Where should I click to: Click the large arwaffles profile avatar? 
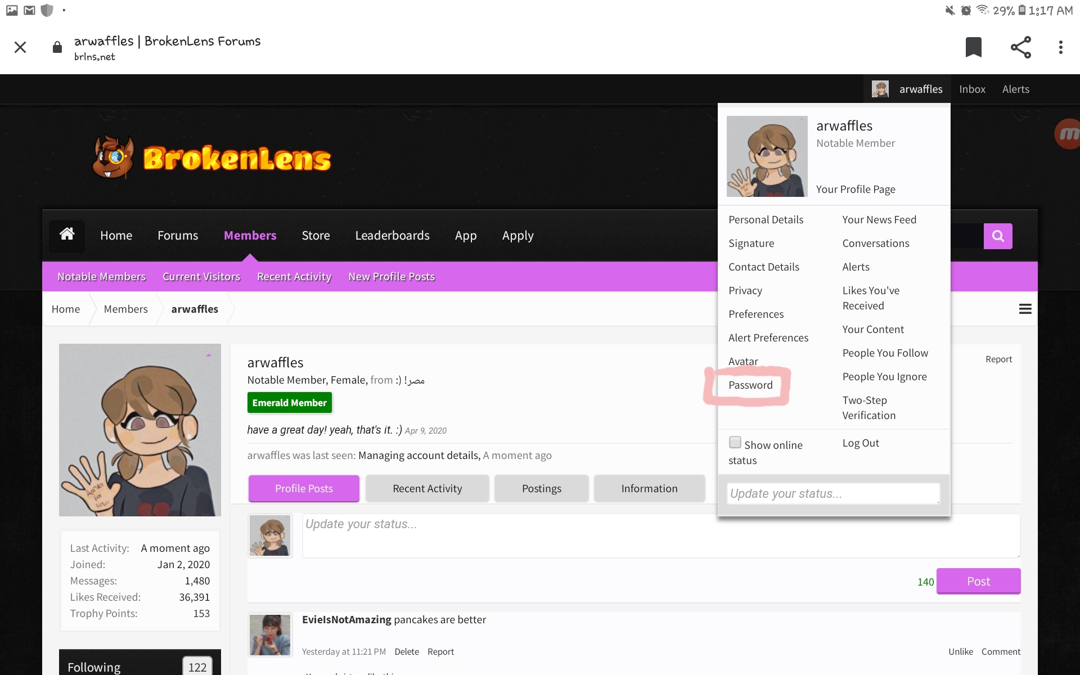140,430
